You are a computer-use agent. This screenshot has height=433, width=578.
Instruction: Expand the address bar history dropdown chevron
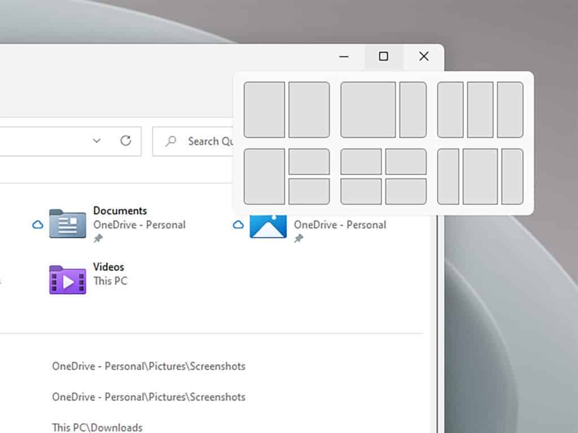pos(97,140)
